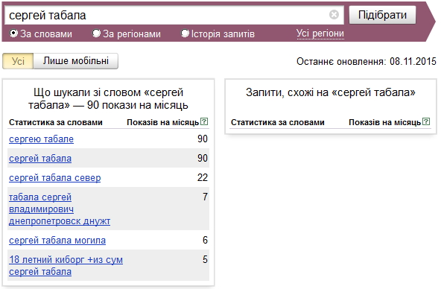Screen dimensions: 441x289
Task: Click the 'Останнє оновлення: 08.11.2015' text
Action: click(367, 61)
